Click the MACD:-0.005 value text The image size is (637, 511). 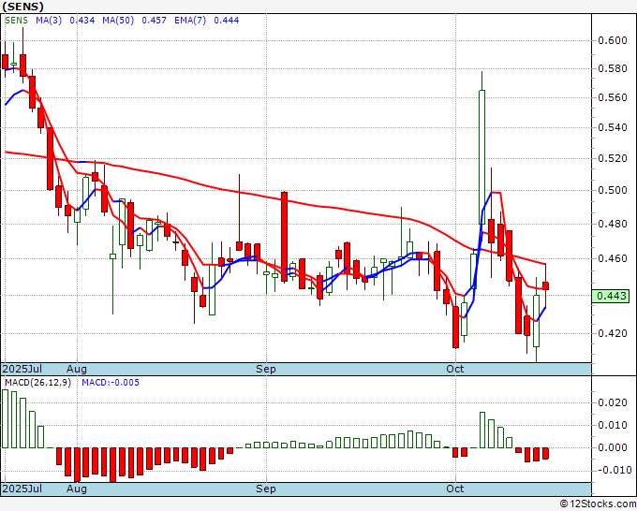point(111,383)
